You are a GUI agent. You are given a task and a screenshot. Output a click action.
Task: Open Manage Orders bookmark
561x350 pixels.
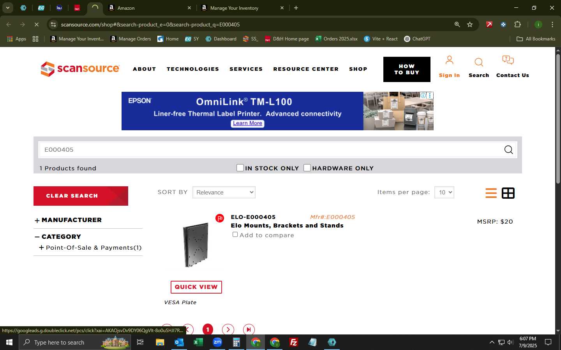[x=131, y=39]
